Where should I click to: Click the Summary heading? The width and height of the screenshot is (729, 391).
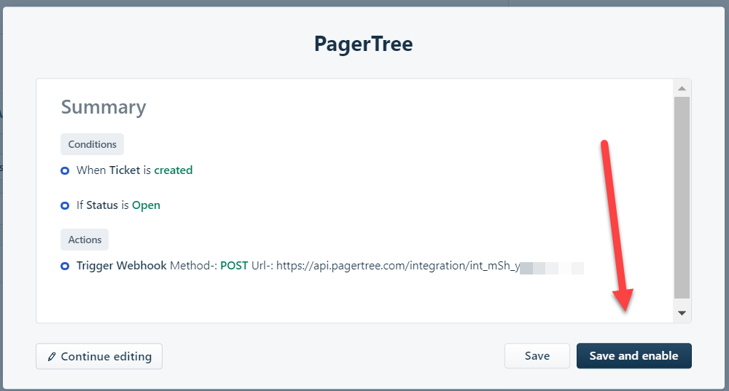point(104,107)
